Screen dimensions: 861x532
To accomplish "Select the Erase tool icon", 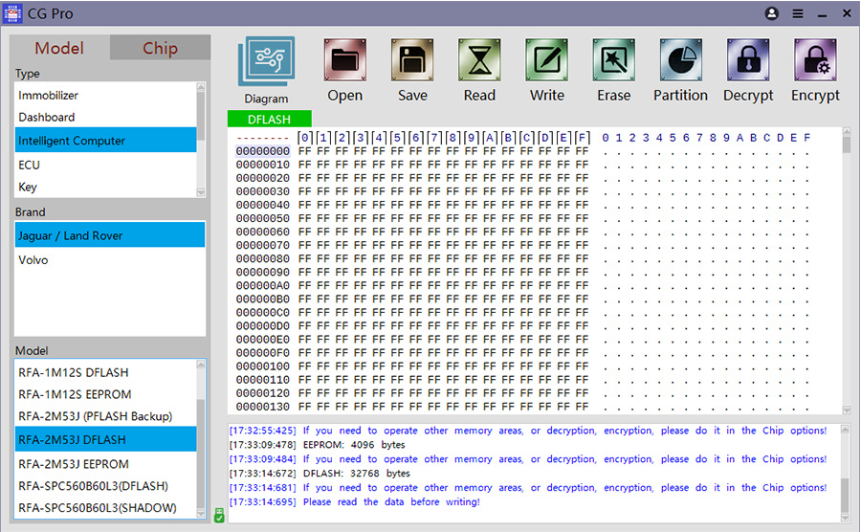I will pos(613,61).
